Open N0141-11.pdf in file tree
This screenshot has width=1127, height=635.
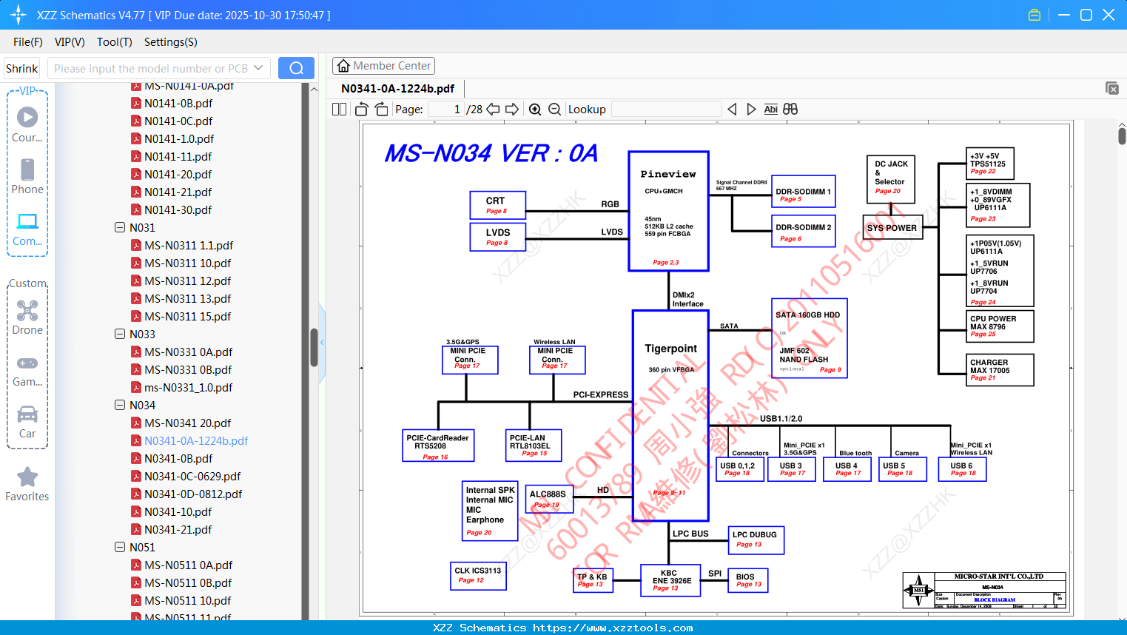(178, 156)
